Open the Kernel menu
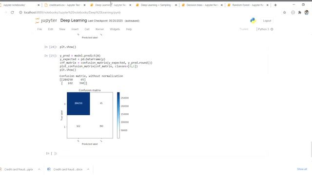The height and width of the screenshot is (175, 312). coord(99,29)
